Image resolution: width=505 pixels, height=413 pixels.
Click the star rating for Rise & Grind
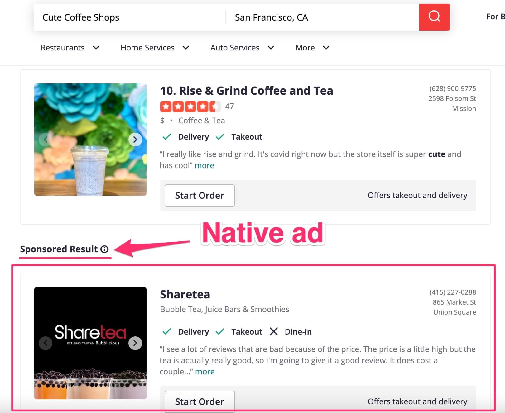(x=190, y=106)
